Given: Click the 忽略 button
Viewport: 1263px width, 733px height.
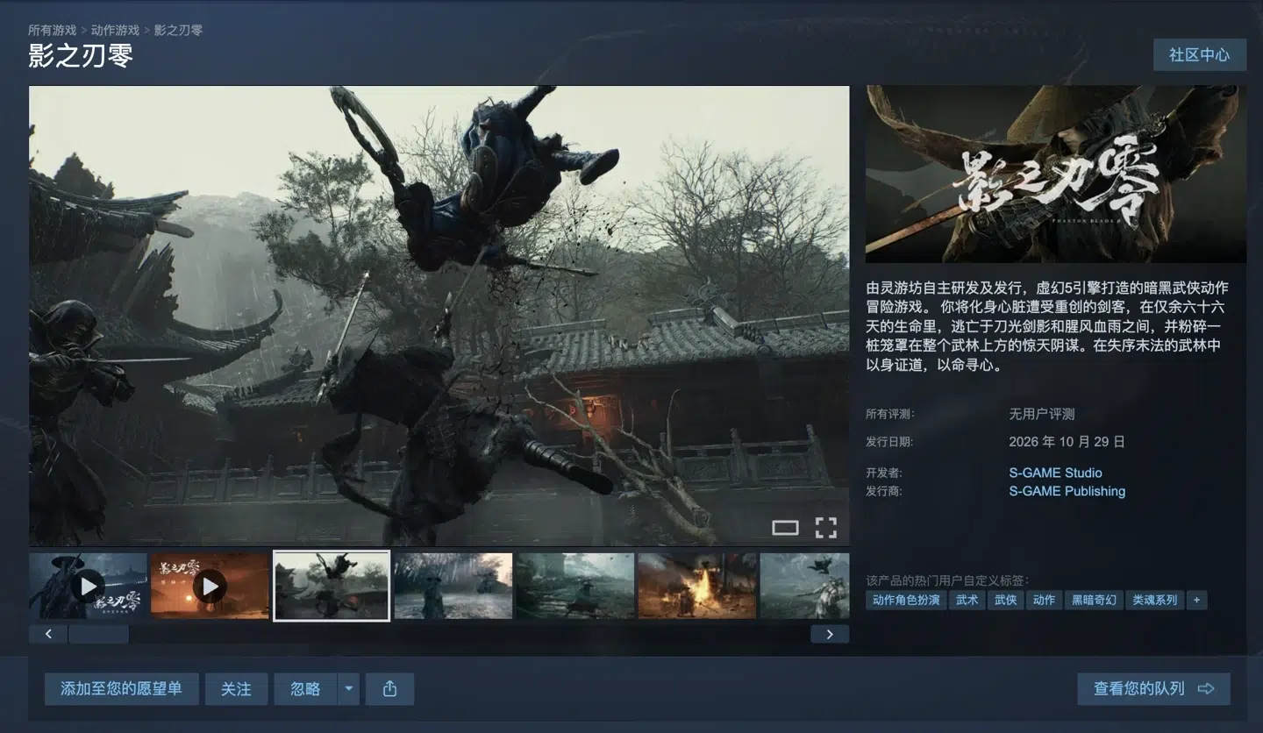Looking at the screenshot, I should tap(305, 689).
